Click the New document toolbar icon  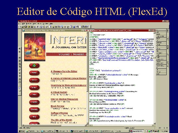click(x=20, y=27)
